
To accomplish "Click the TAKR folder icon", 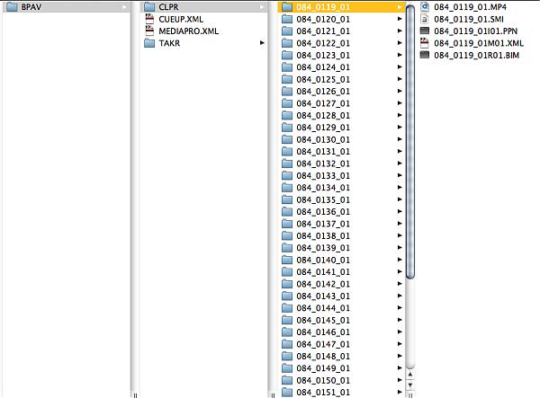I will tap(149, 43).
